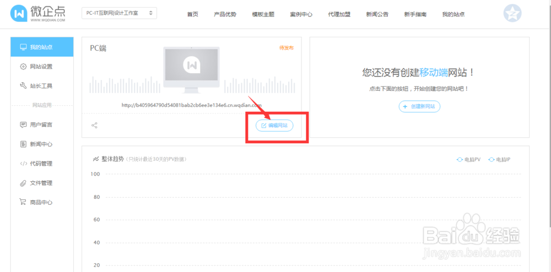
Task: Click the trend icon beside 整体趋势
Action: [x=95, y=159]
